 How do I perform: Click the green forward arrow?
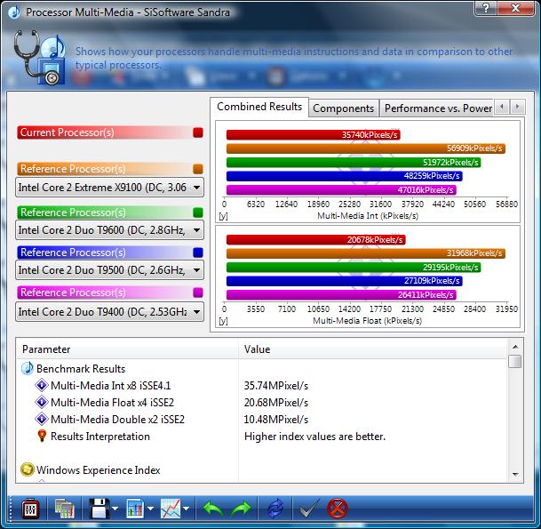click(x=241, y=509)
